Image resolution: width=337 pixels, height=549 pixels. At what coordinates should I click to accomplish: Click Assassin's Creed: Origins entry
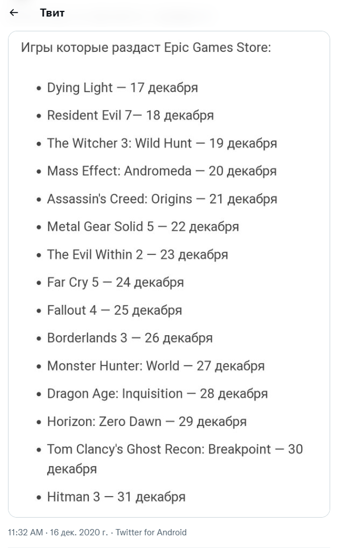(162, 199)
